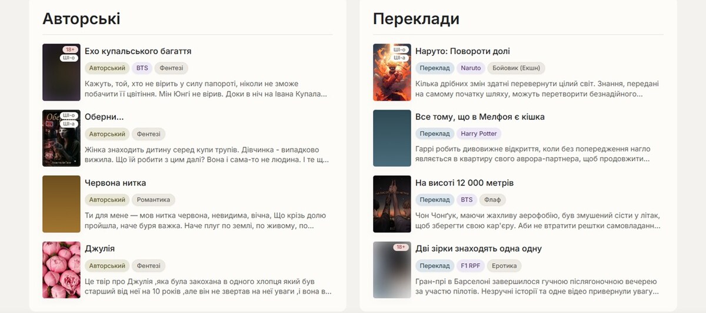This screenshot has height=313, width=706.
Task: Click the 18+ badge on 'Дві зірки' cover
Action: tap(401, 248)
